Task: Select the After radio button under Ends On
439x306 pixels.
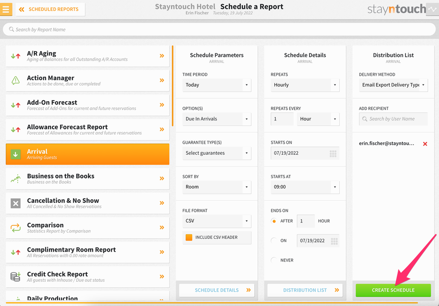Action: (274, 221)
